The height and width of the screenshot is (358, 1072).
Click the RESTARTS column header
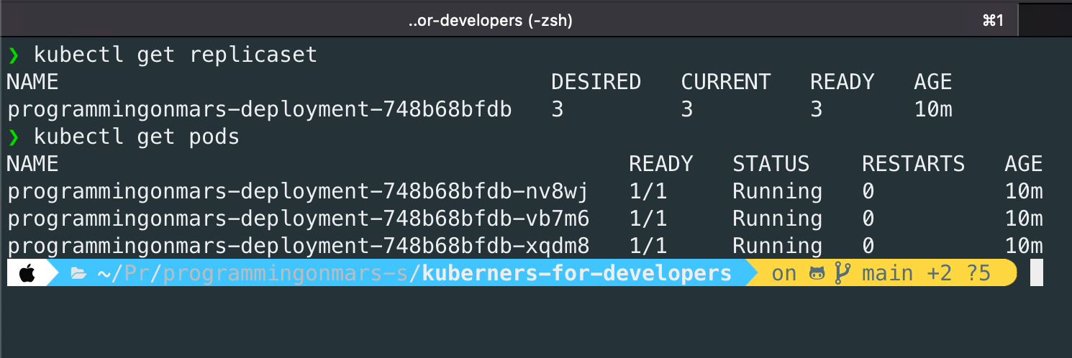click(913, 164)
